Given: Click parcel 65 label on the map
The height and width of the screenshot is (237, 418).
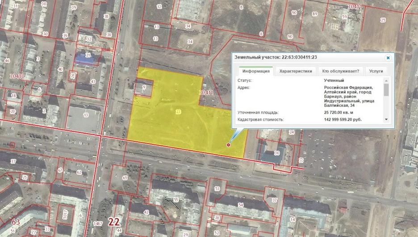Looking at the screenshot, I should click(x=125, y=178).
